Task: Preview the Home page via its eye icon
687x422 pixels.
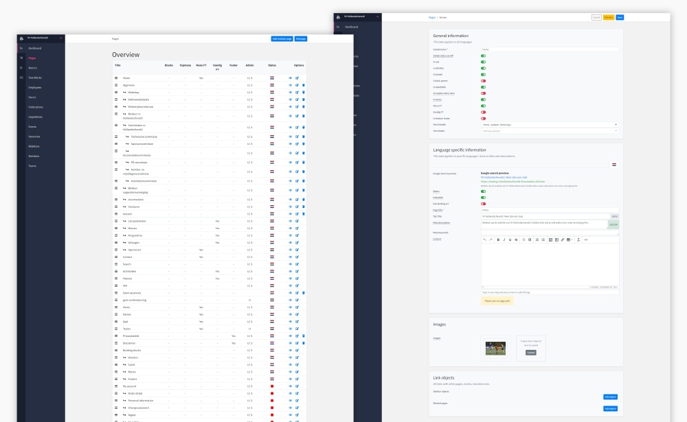Action: click(x=290, y=78)
